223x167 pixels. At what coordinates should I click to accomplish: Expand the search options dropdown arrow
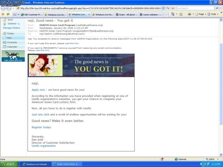220,8
